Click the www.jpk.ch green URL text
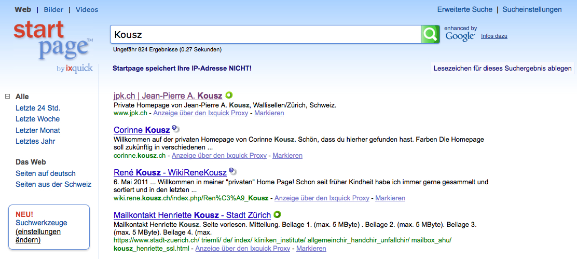This screenshot has height=259, width=577. [130, 113]
